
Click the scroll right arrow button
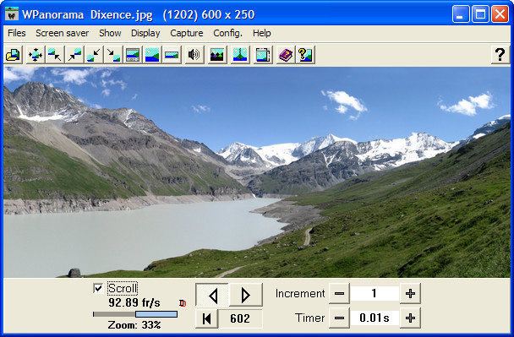(x=246, y=295)
